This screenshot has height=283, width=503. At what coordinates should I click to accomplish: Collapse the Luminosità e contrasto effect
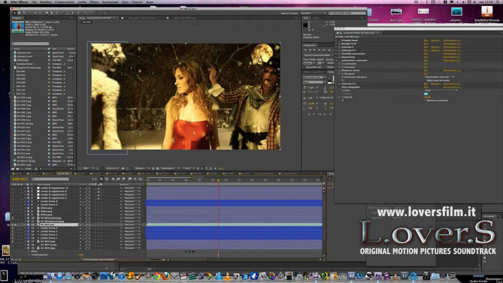pos(336,60)
